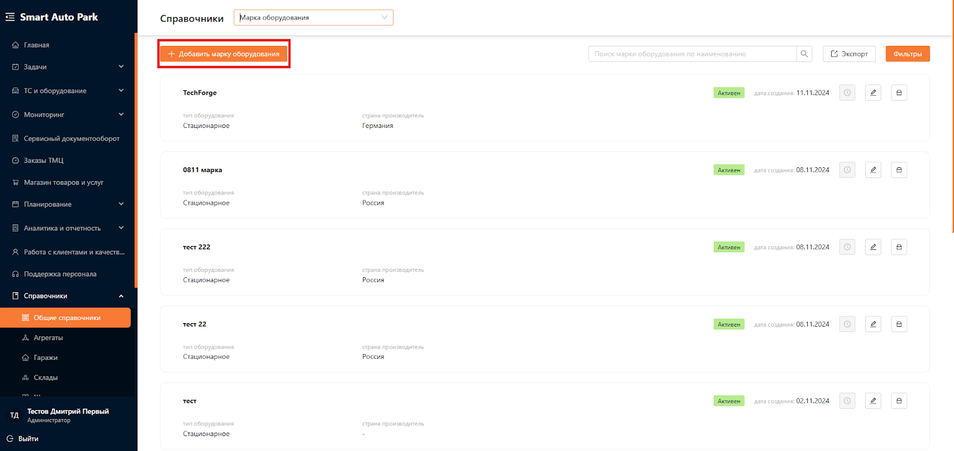Collapse the Справочники sidebar section
The image size is (954, 451).
click(121, 296)
